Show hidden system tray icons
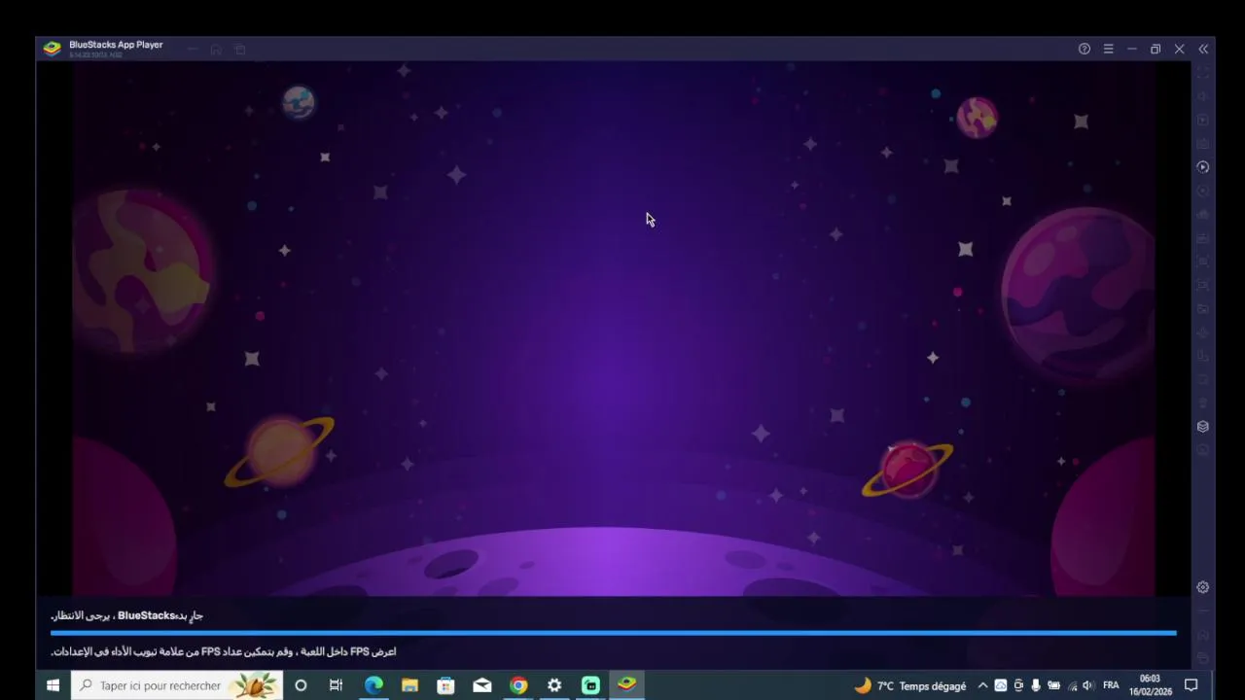1245x700 pixels. tap(982, 685)
